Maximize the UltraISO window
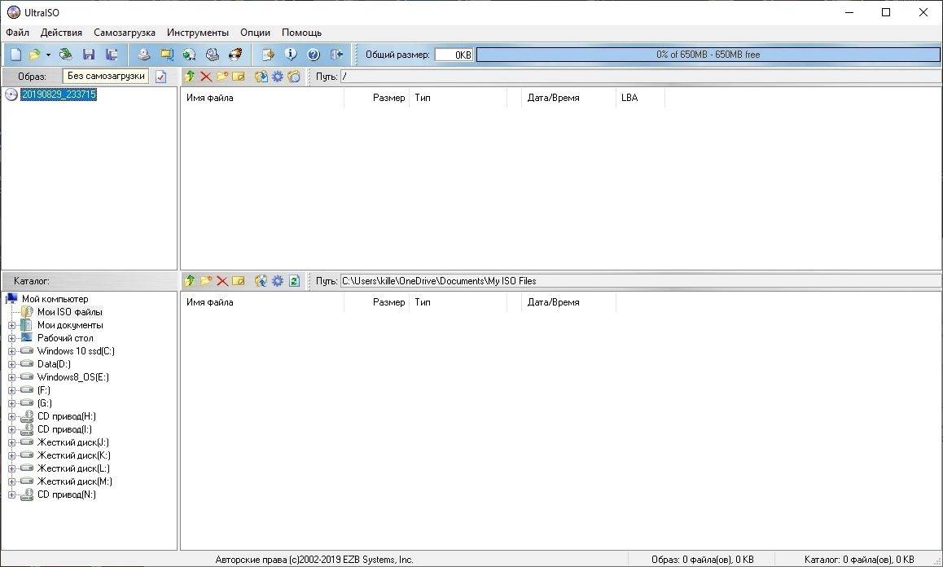The width and height of the screenshot is (943, 567). [x=886, y=12]
